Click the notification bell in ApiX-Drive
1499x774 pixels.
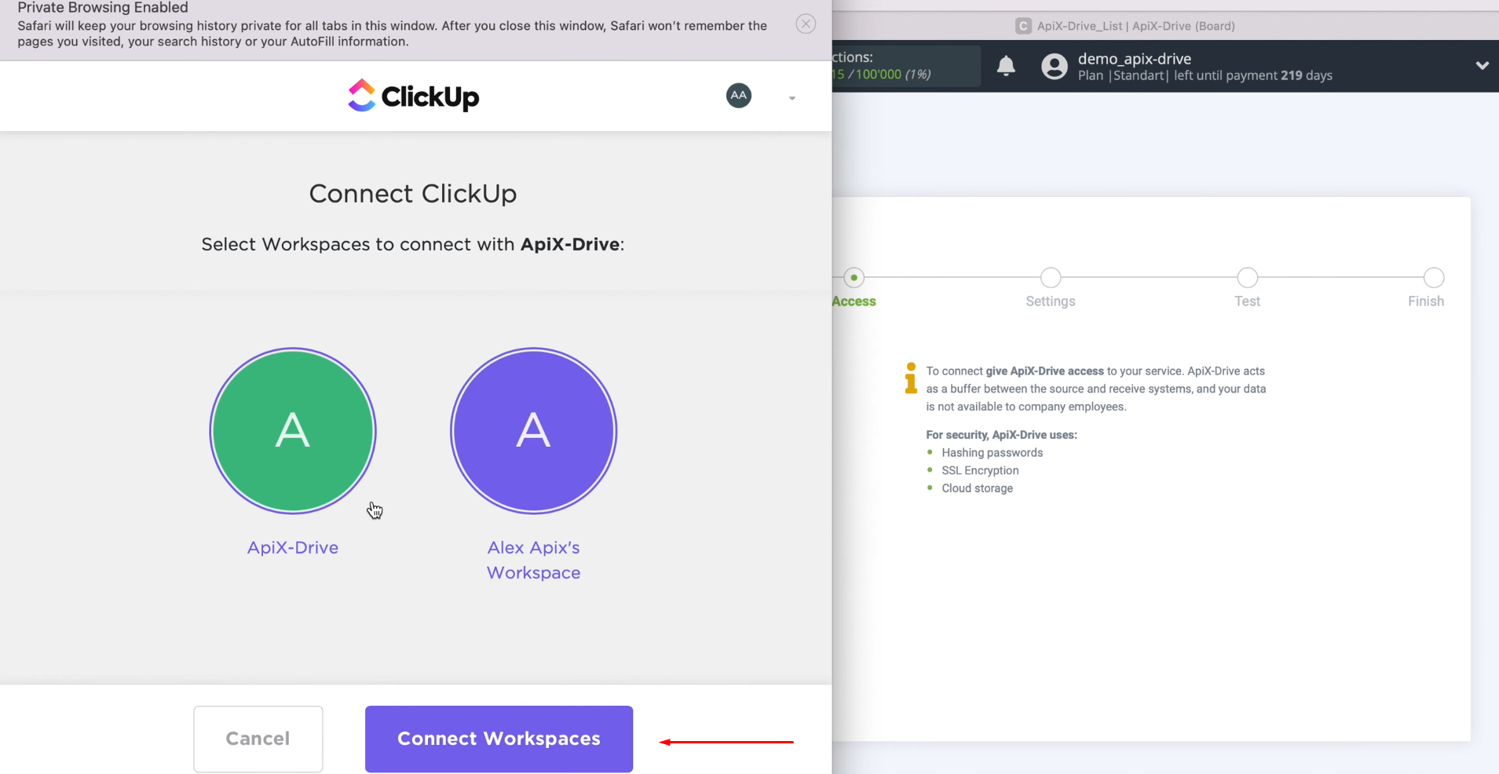pyautogui.click(x=1006, y=66)
